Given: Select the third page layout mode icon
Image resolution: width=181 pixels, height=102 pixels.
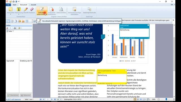Looking at the screenshot, I should click(x=141, y=99).
